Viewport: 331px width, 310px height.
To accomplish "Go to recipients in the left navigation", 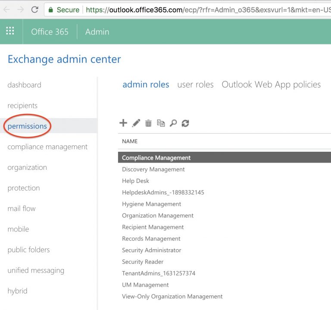I will pos(22,105).
